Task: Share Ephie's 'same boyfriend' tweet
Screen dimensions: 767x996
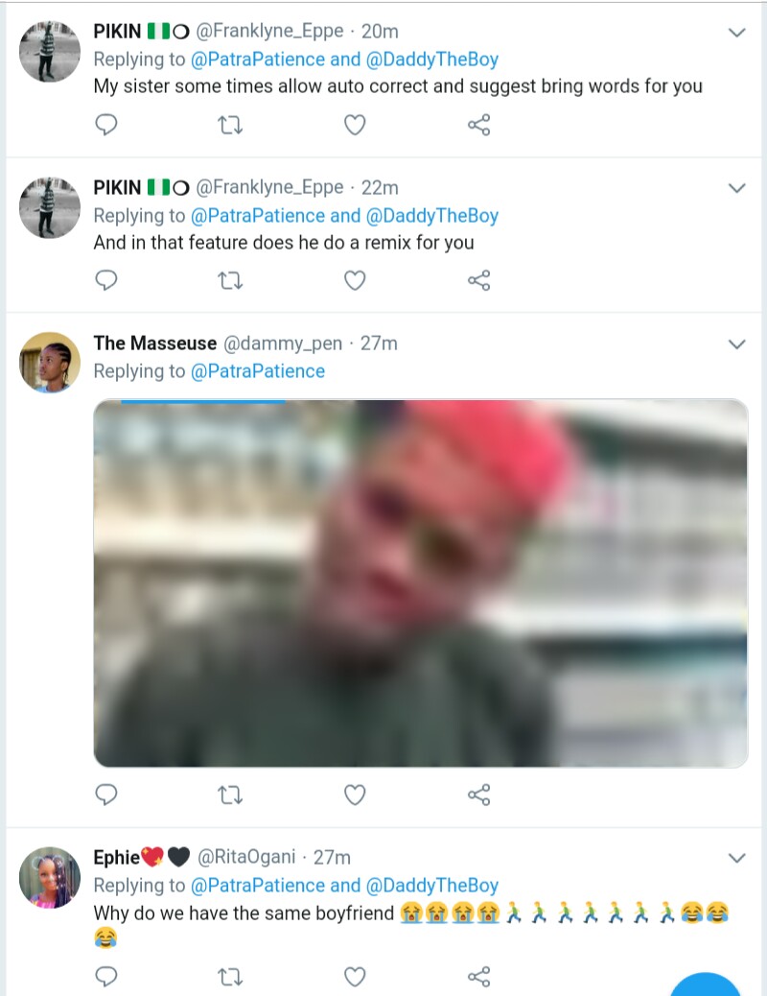Action: tap(478, 977)
